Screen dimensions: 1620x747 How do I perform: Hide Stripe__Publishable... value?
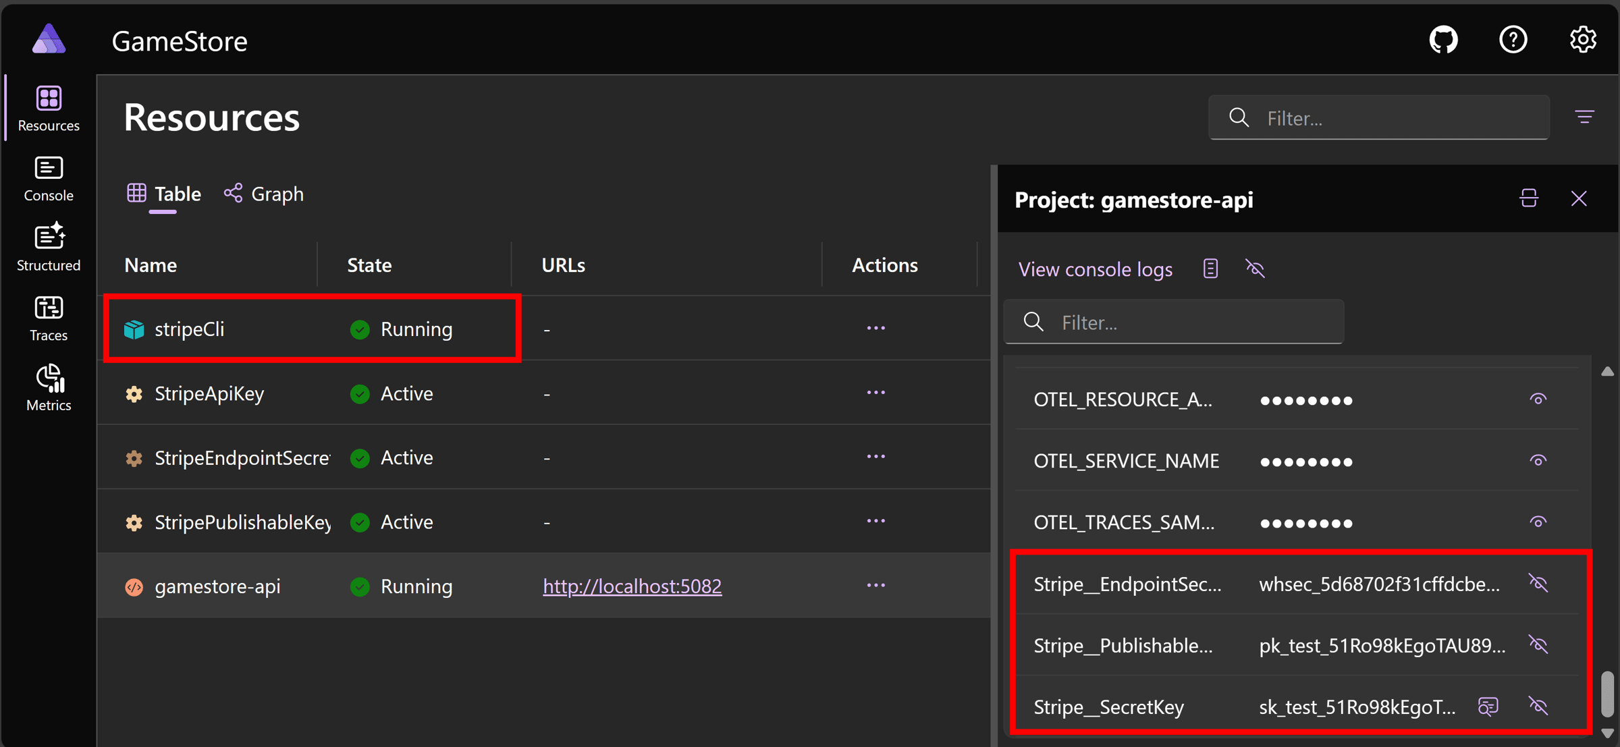click(x=1538, y=644)
